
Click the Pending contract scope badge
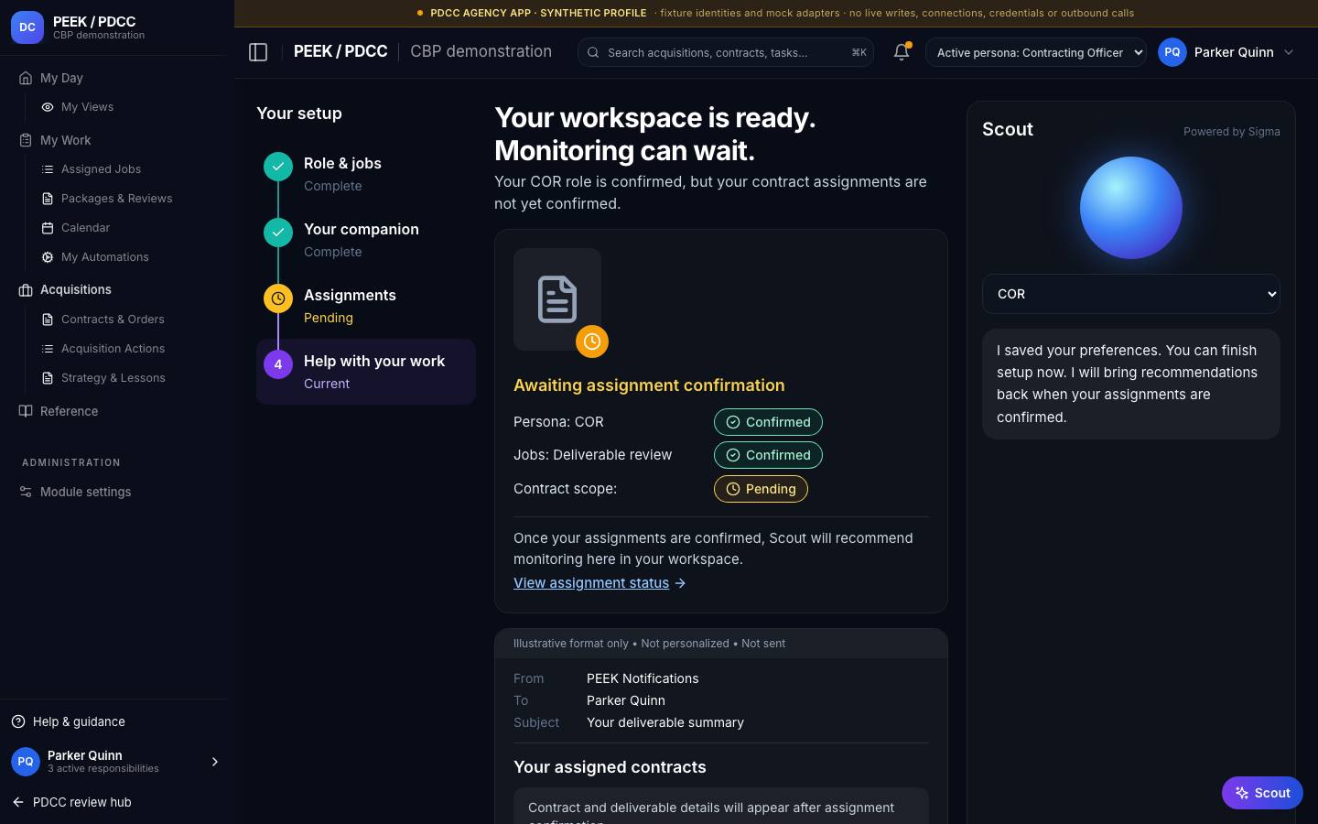(x=761, y=489)
